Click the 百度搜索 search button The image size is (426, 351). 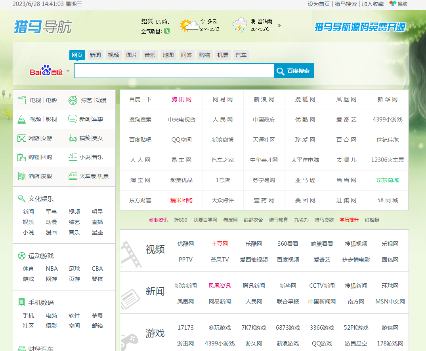point(294,71)
